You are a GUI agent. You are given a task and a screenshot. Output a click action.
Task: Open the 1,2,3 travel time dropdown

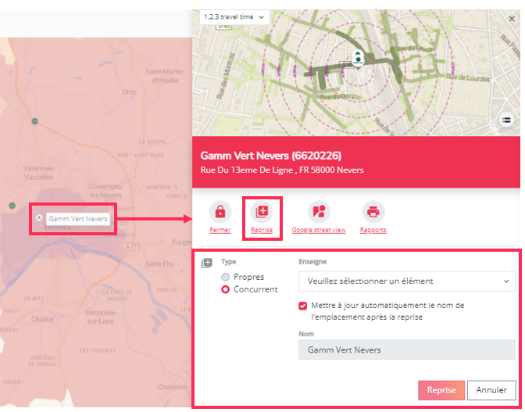(x=234, y=16)
